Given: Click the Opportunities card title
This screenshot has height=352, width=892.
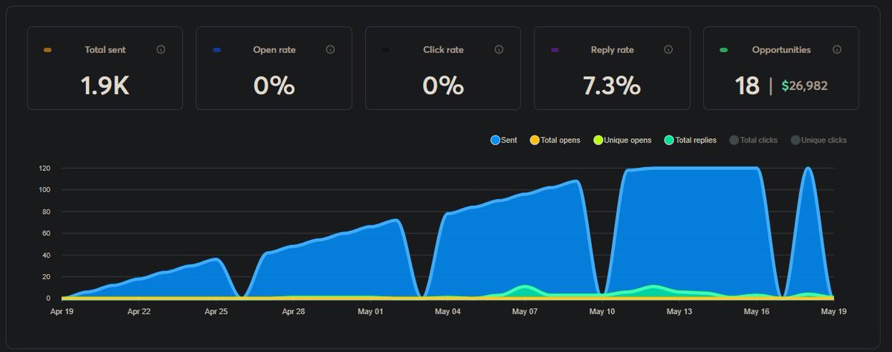Looking at the screenshot, I should pyautogui.click(x=780, y=50).
